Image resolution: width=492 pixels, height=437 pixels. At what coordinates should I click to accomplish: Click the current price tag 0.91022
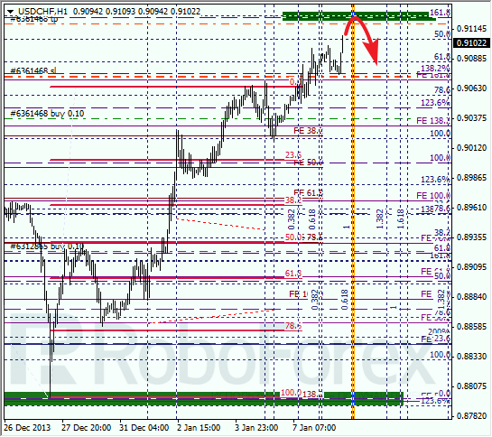471,42
